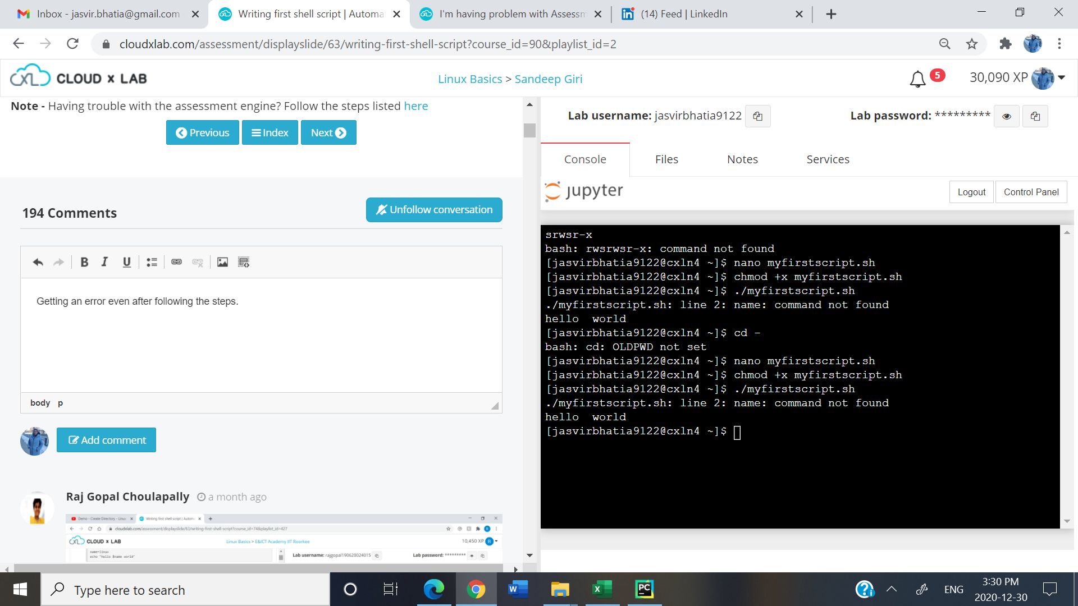Switch to the Files tab
Viewport: 1078px width, 606px height.
[x=666, y=159]
